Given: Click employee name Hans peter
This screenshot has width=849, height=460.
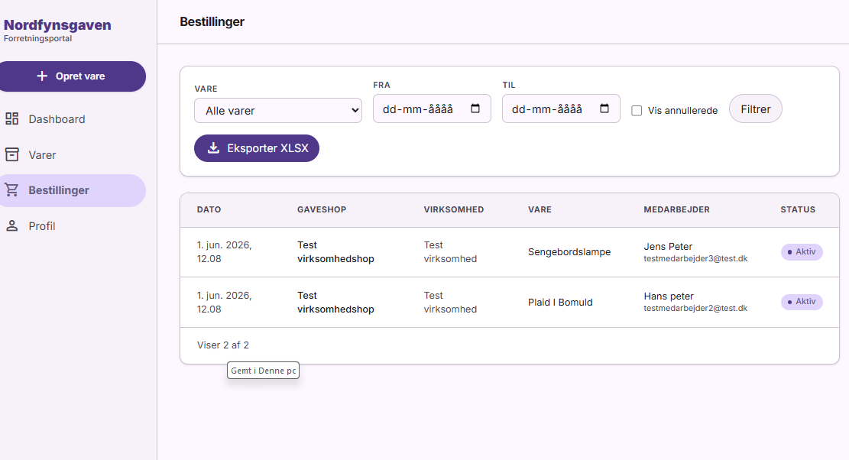Looking at the screenshot, I should pyautogui.click(x=669, y=296).
